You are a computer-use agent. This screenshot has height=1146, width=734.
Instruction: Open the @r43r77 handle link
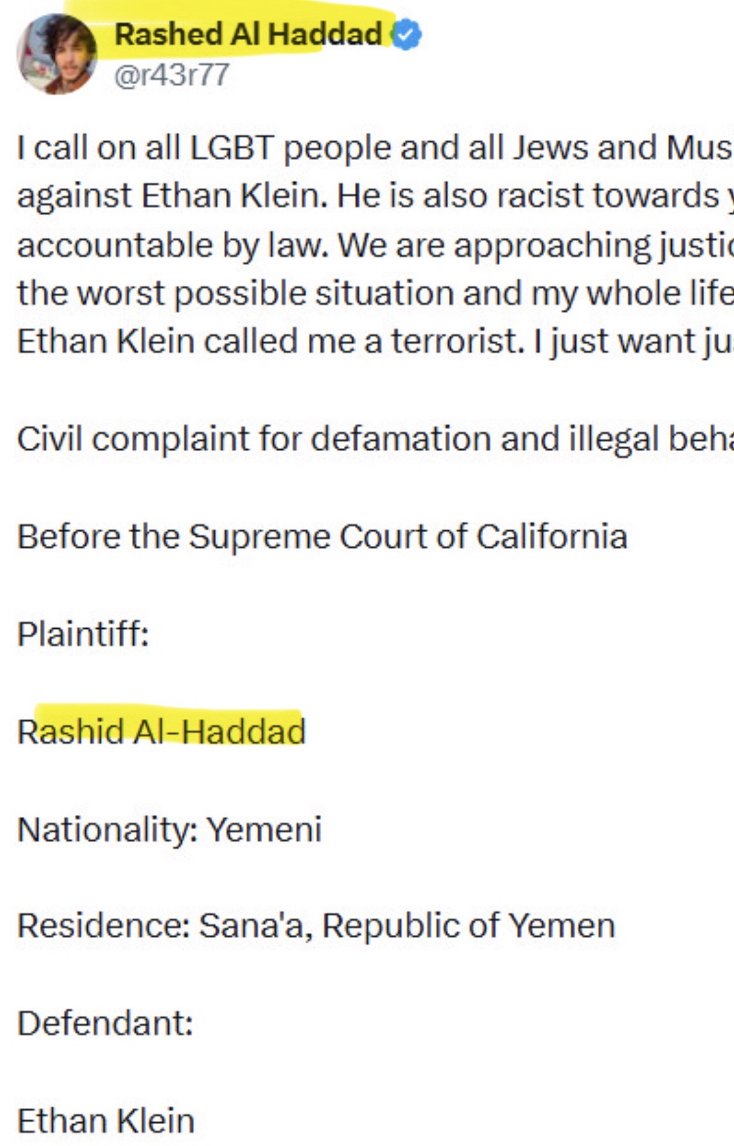click(172, 75)
